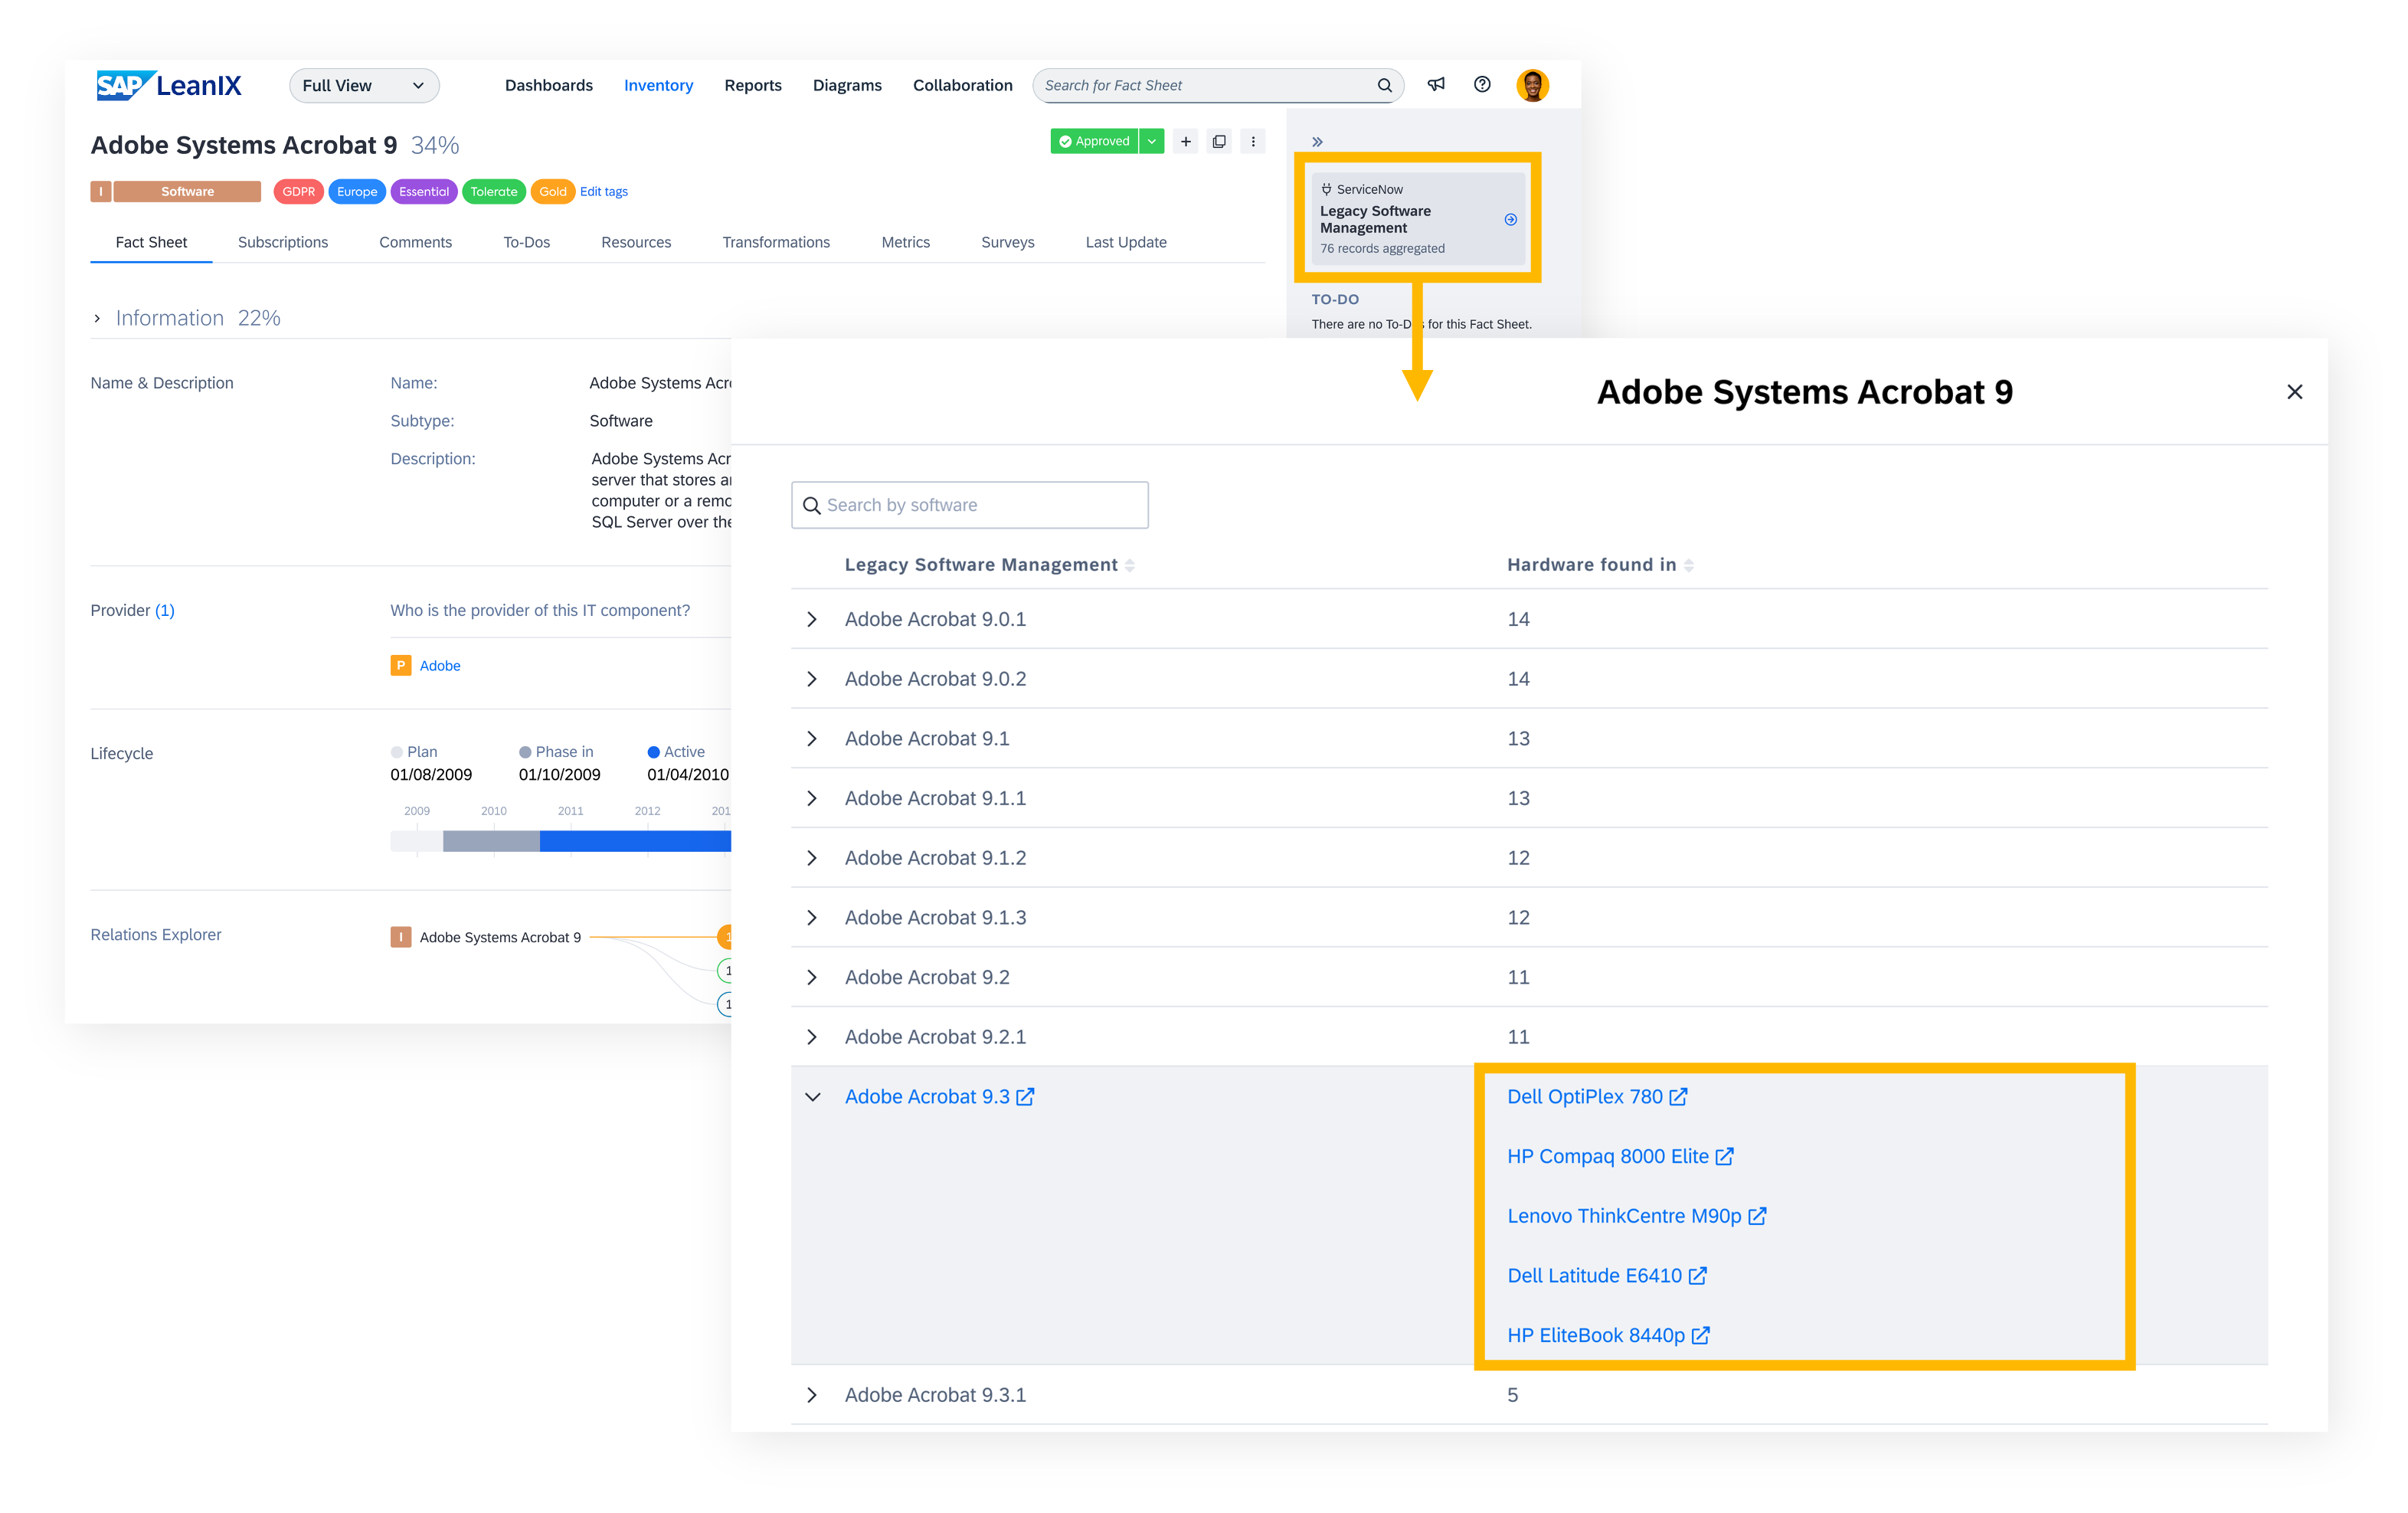
Task: Click the GDPR tag
Action: point(298,191)
